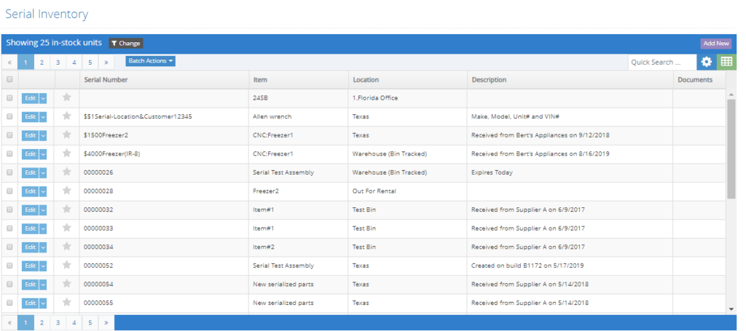Go to page 3 in top pagination
Image resolution: width=746 pixels, height=331 pixels.
click(x=58, y=63)
